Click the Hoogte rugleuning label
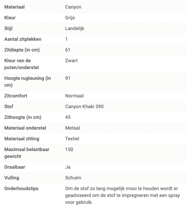The height and width of the screenshot is (206, 187). 27,82
